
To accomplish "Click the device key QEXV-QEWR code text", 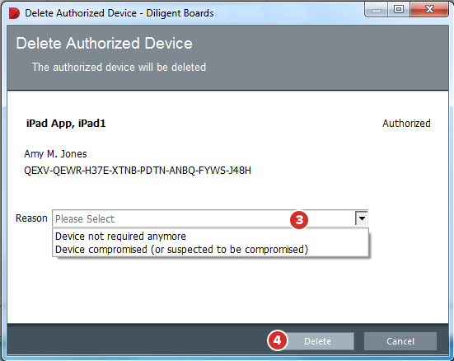I will coord(138,171).
